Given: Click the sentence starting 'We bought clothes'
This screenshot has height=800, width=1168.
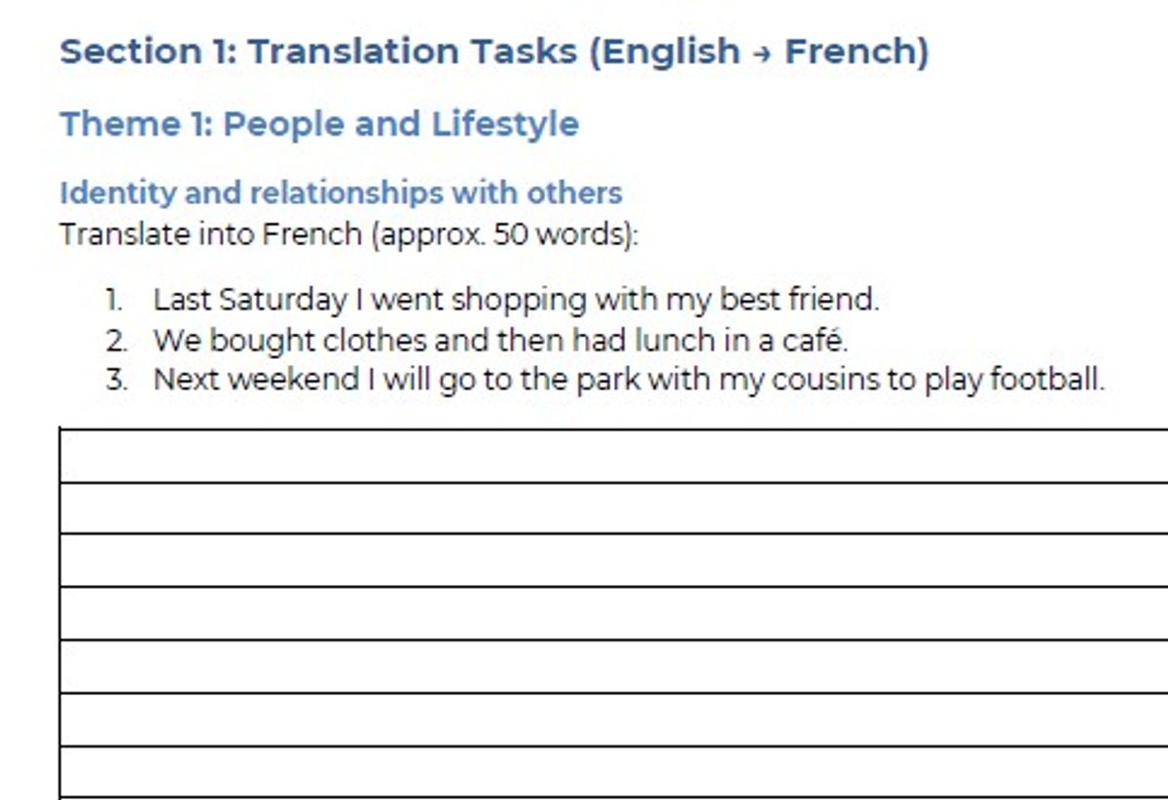Looking at the screenshot, I should point(500,341).
